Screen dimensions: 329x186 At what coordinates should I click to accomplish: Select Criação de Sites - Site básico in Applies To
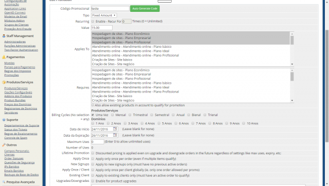coord(112,60)
